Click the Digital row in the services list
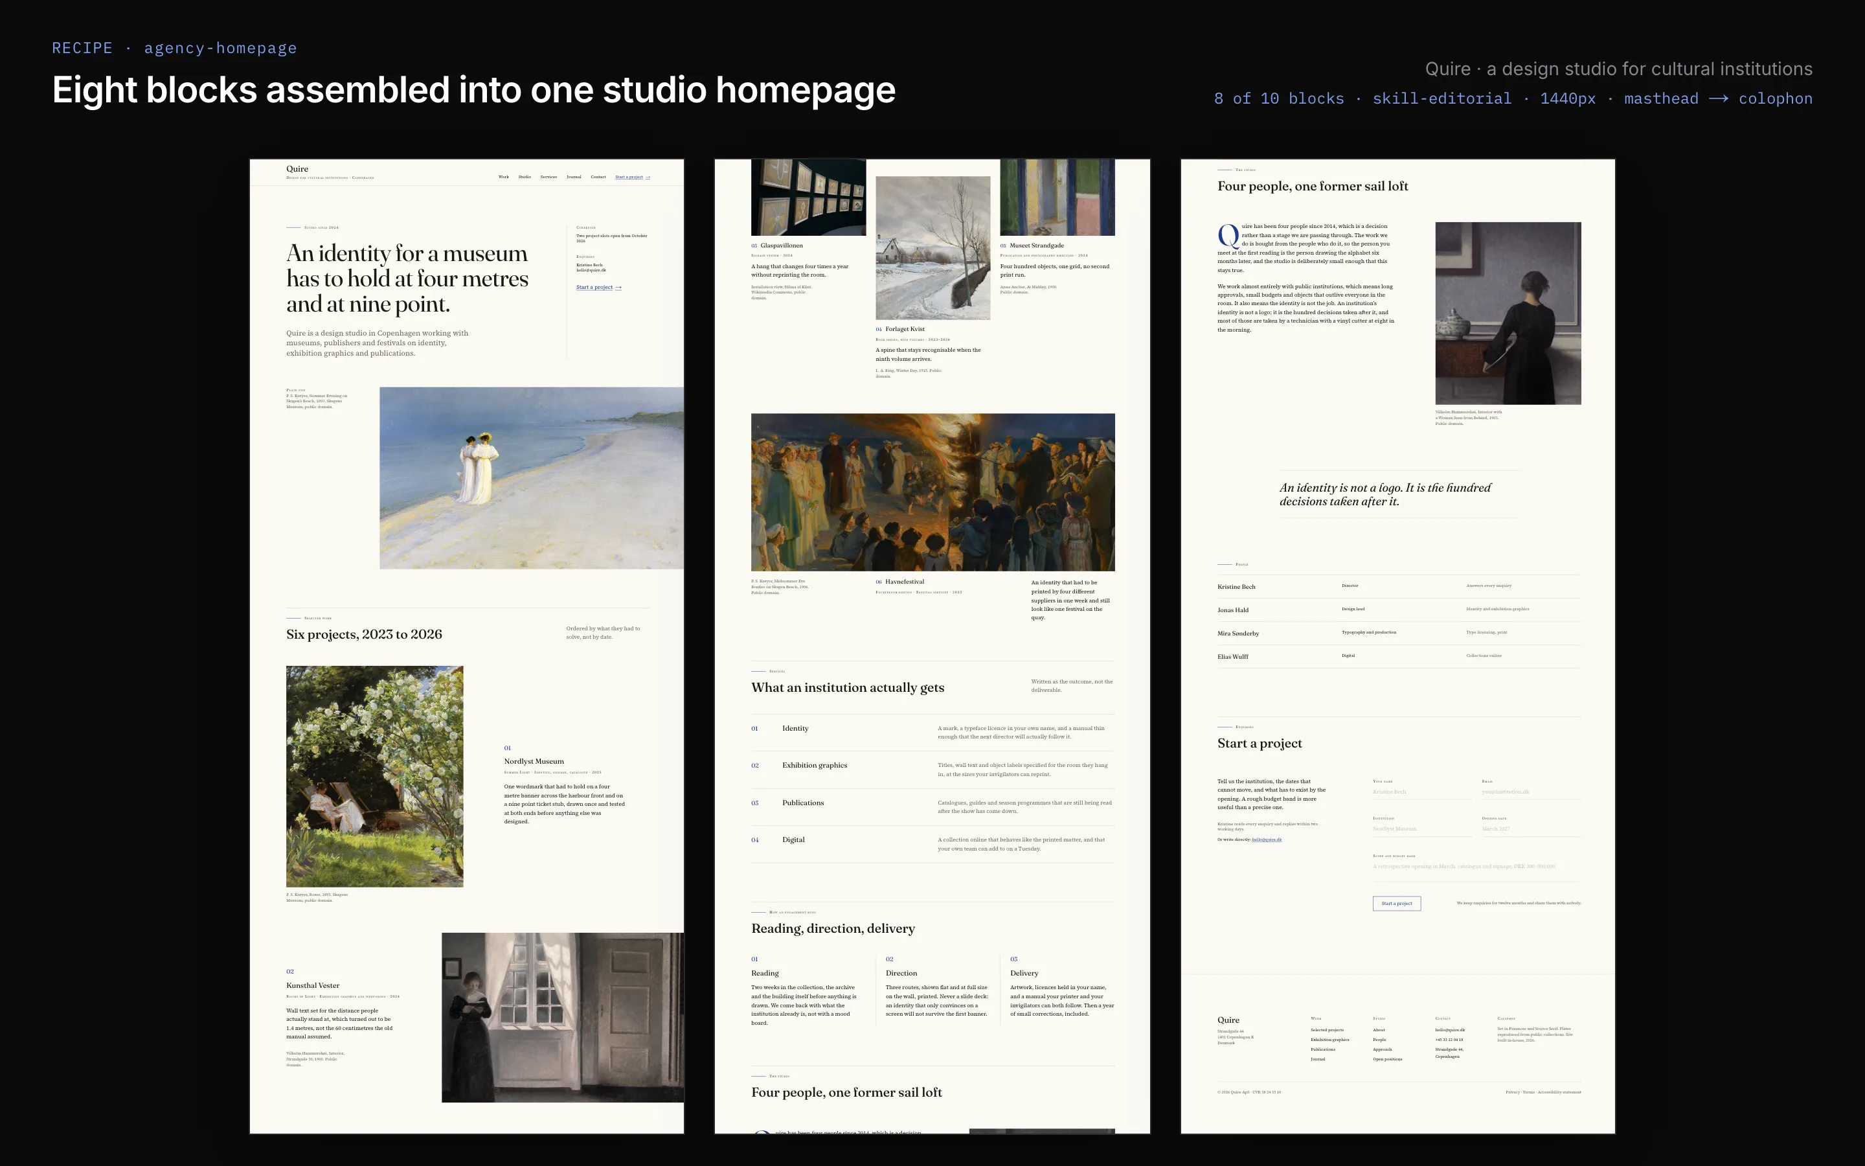Viewport: 1865px width, 1166px height. [x=932, y=843]
